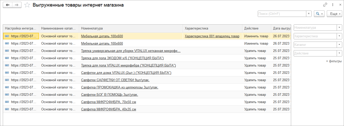Clear the search field with the x icon

pos(309,14)
